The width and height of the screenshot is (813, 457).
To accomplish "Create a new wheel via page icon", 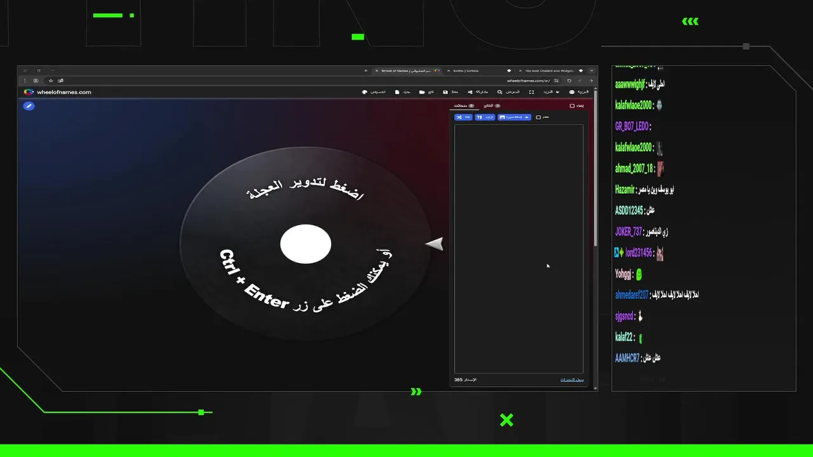I will coord(404,92).
